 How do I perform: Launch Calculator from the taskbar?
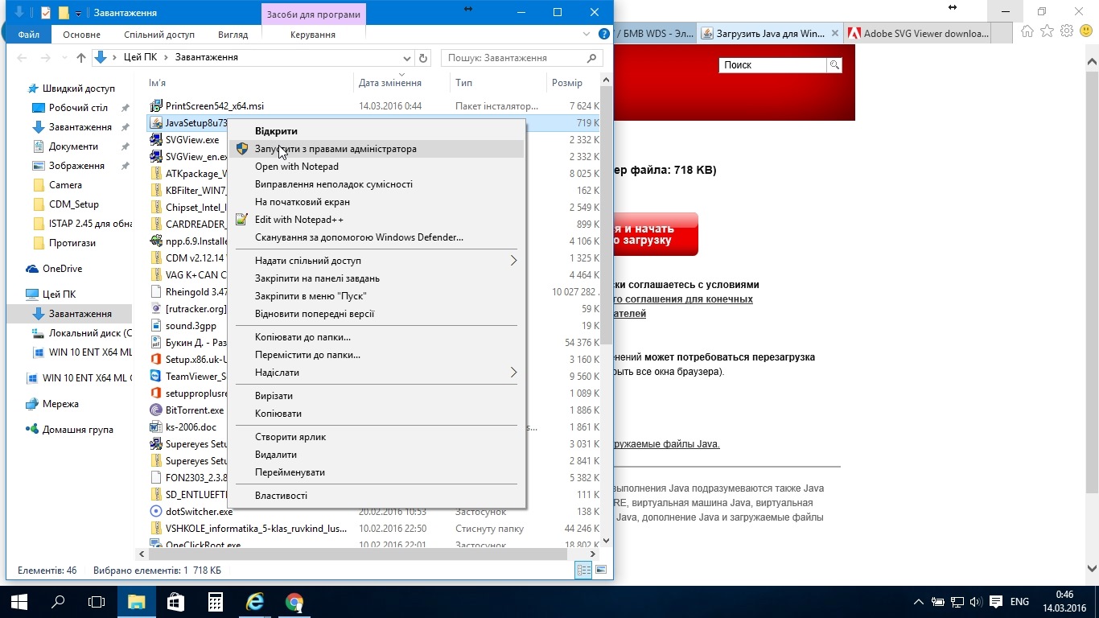(x=216, y=601)
